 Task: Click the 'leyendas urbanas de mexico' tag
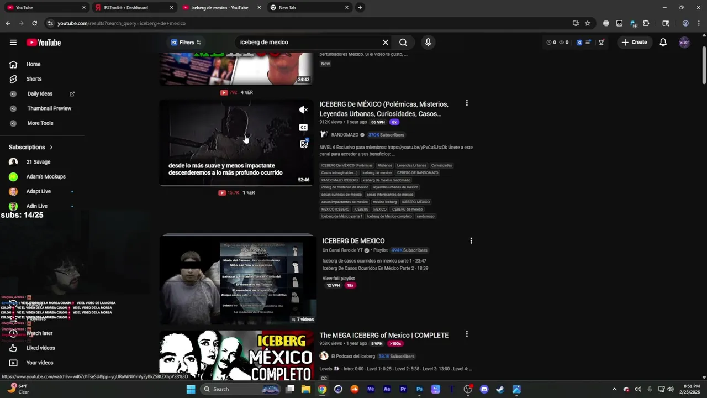(x=395, y=187)
